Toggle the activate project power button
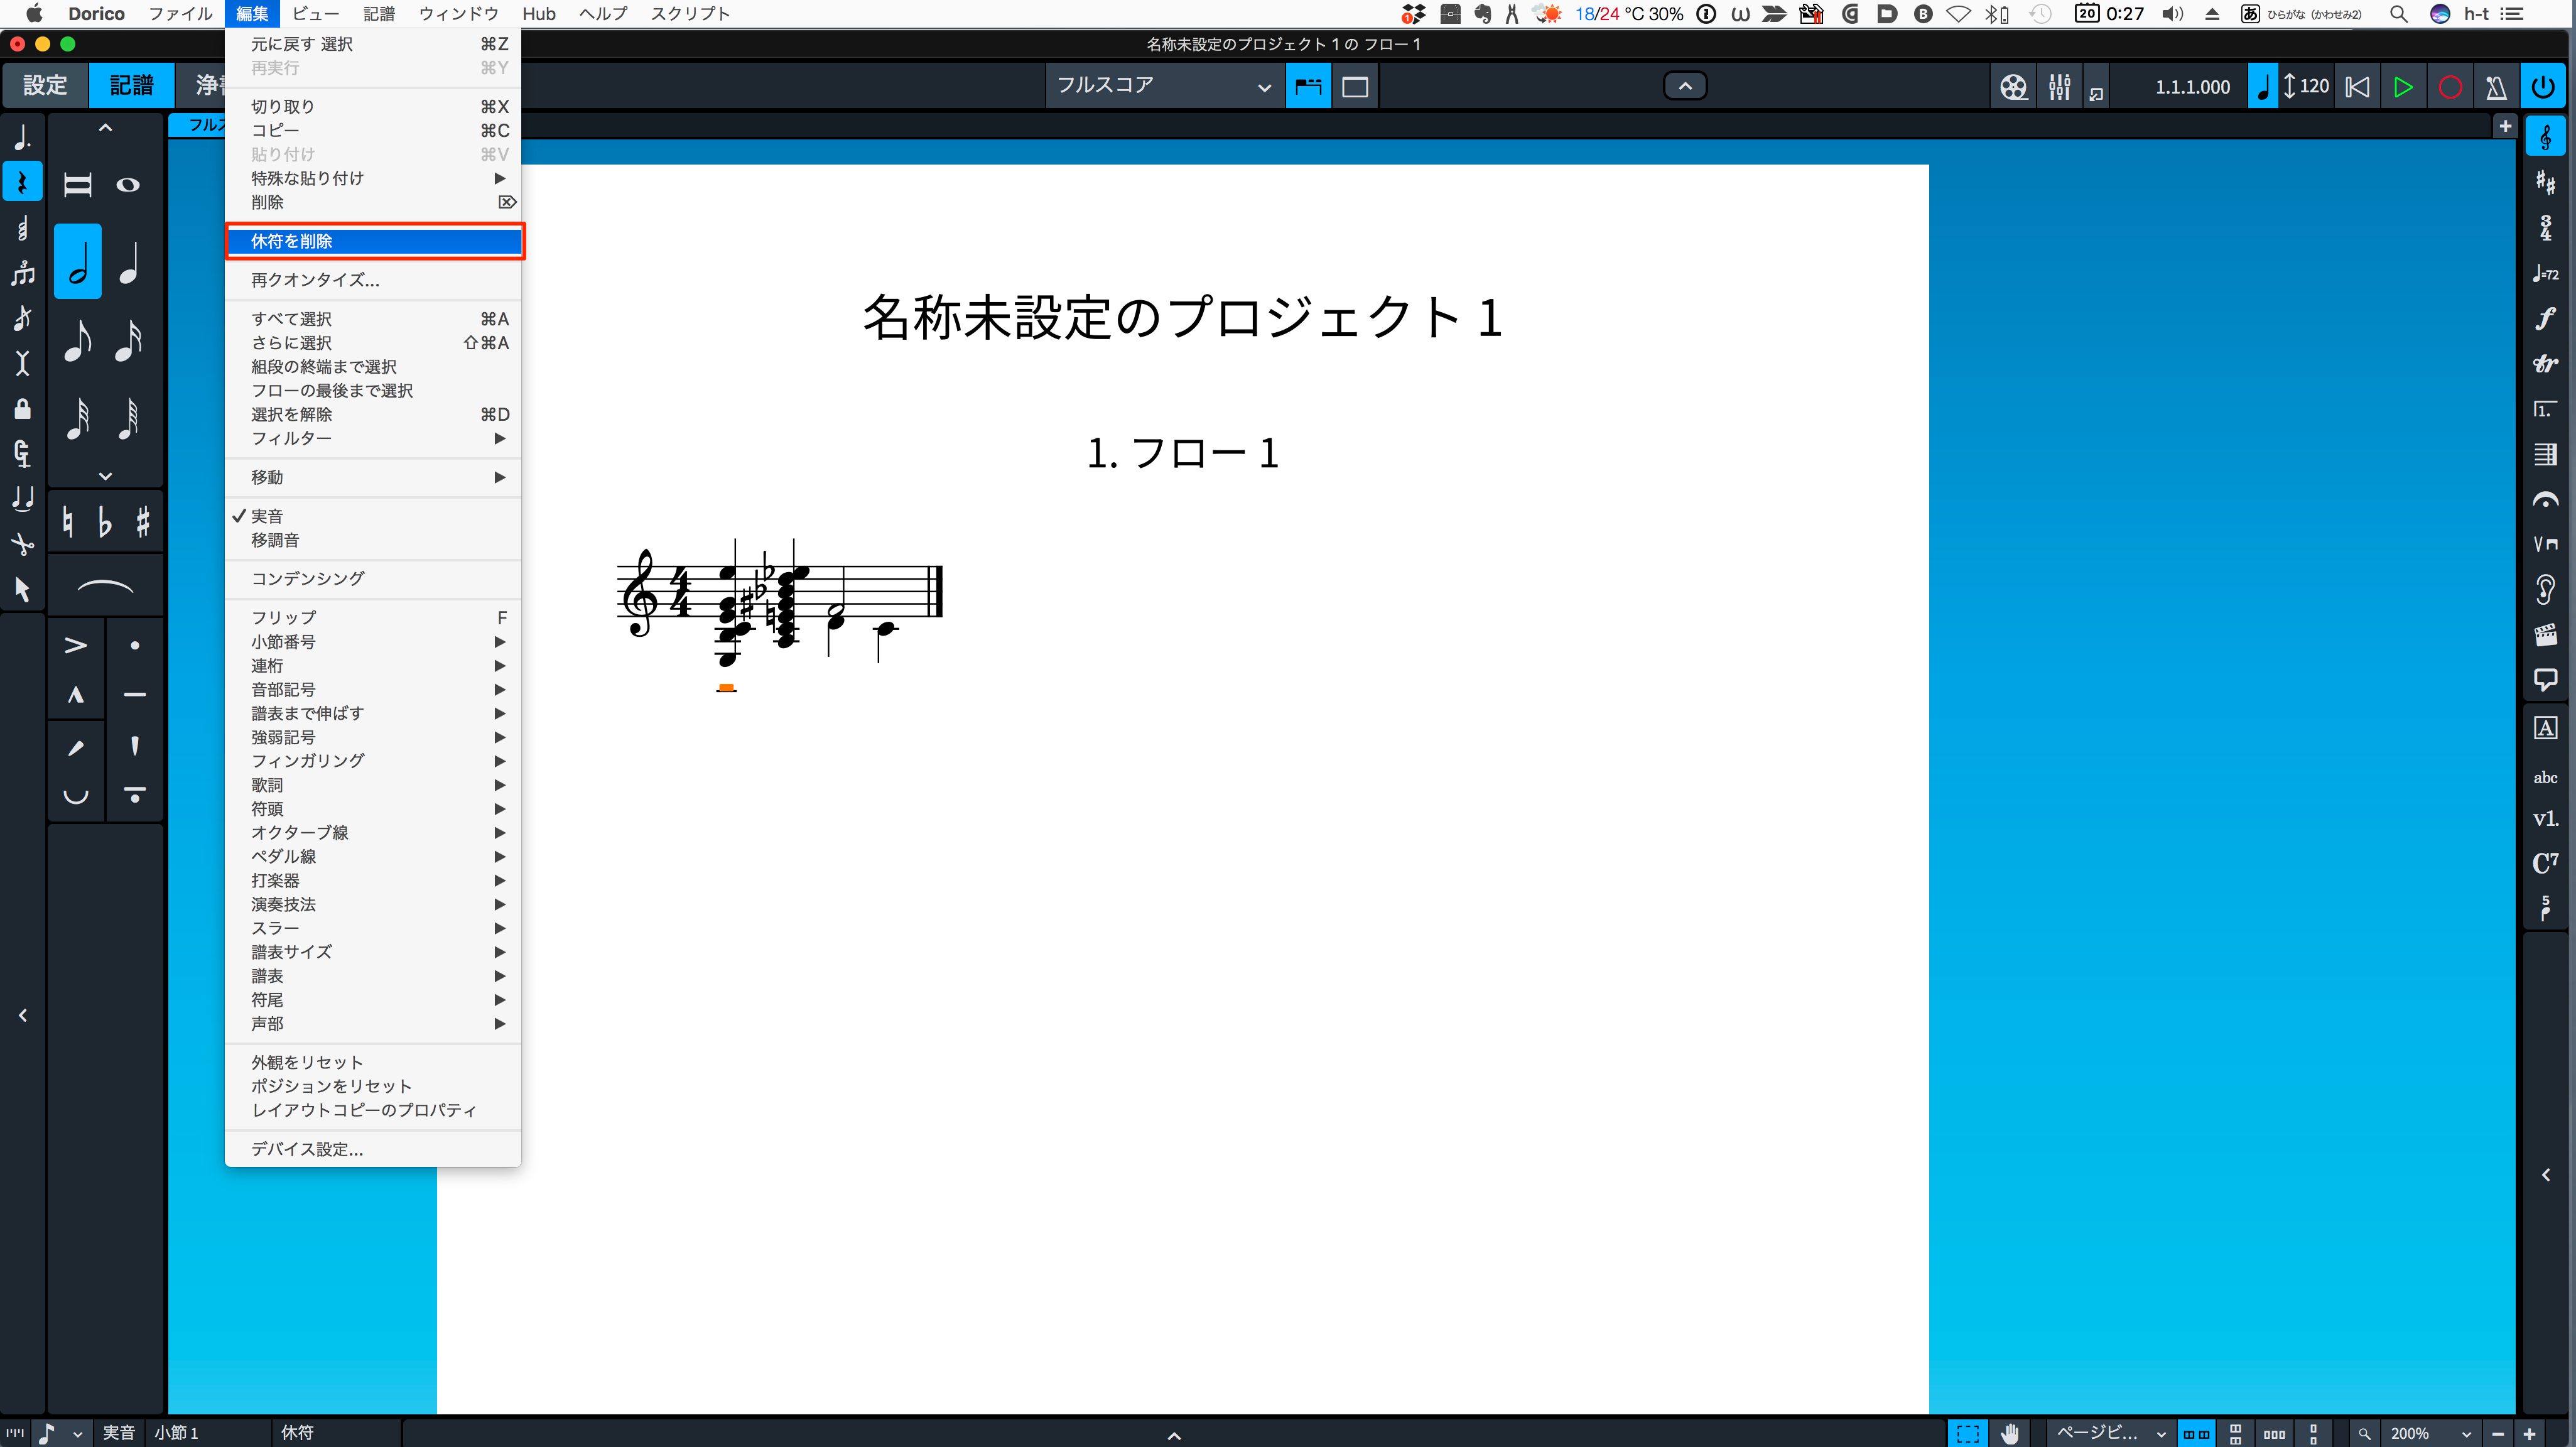2576x1447 pixels. tap(2543, 87)
